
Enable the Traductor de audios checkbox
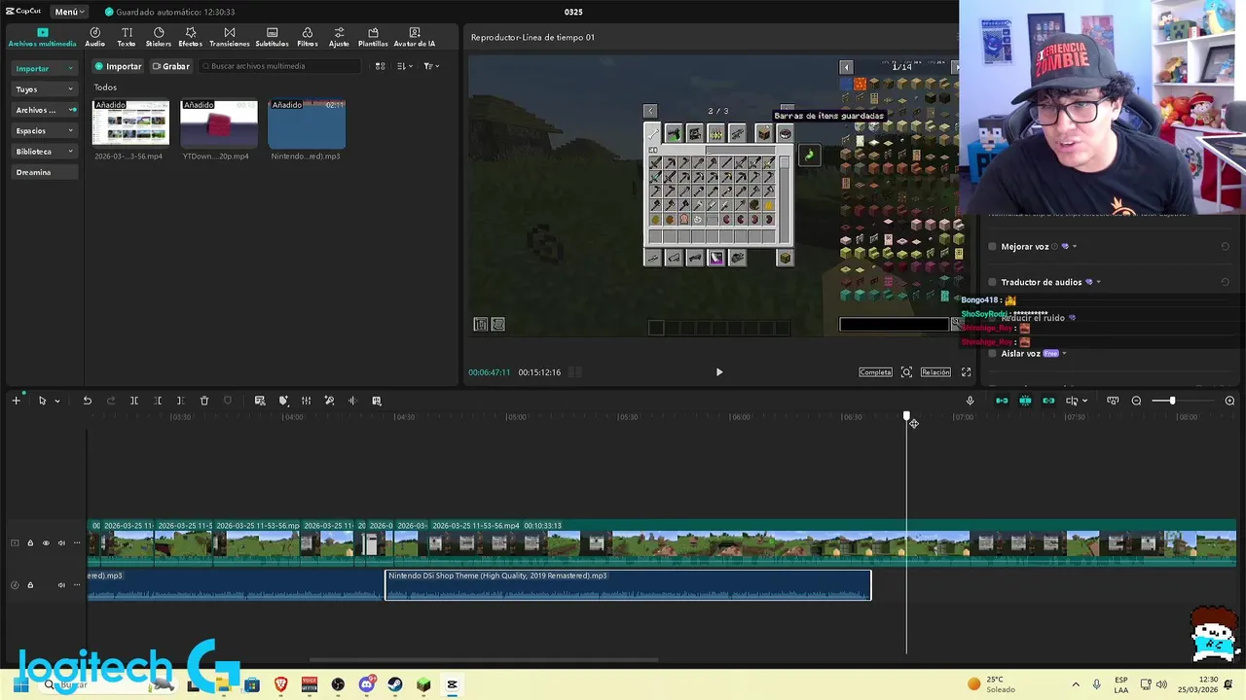click(993, 283)
